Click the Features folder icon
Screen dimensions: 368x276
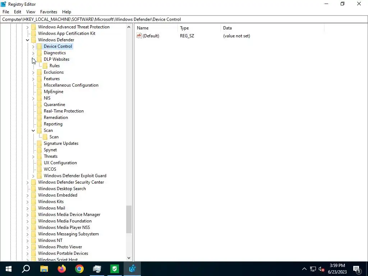pos(39,79)
